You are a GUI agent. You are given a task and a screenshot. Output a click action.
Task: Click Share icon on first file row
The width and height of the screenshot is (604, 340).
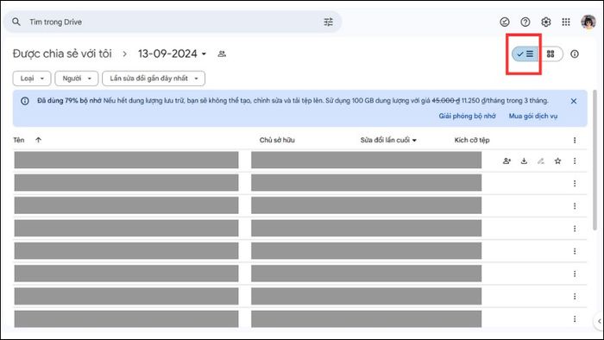click(x=507, y=161)
